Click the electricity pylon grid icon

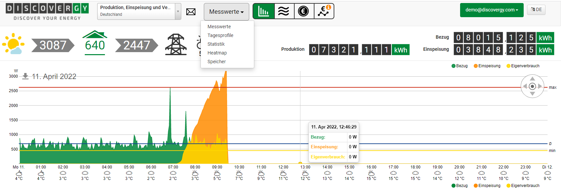coord(176,44)
